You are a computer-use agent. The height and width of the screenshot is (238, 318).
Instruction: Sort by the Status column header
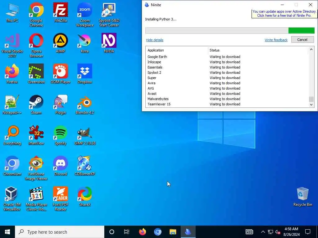pos(258,50)
